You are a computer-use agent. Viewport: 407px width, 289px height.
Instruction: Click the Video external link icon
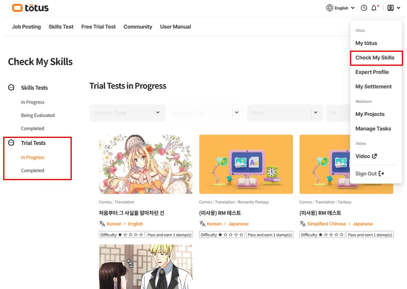pos(374,156)
